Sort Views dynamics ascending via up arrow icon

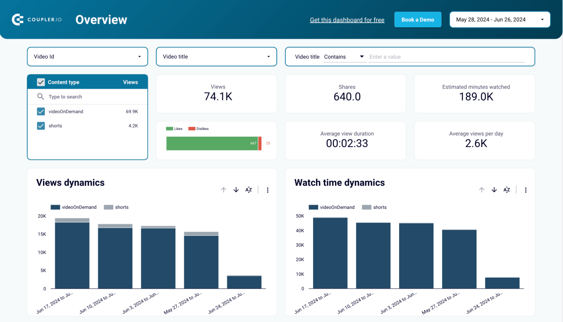pos(224,190)
